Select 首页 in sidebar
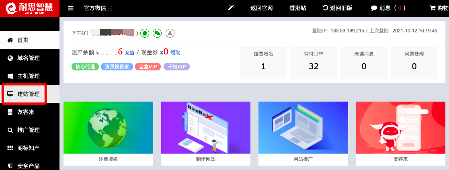The height and width of the screenshot is (170, 449). pos(30,40)
